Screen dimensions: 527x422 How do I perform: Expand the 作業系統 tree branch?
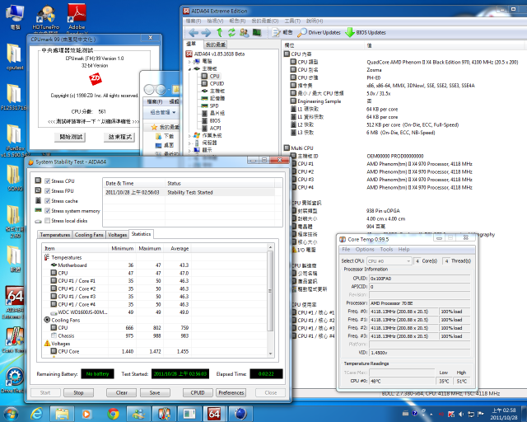pyautogui.click(x=190, y=136)
